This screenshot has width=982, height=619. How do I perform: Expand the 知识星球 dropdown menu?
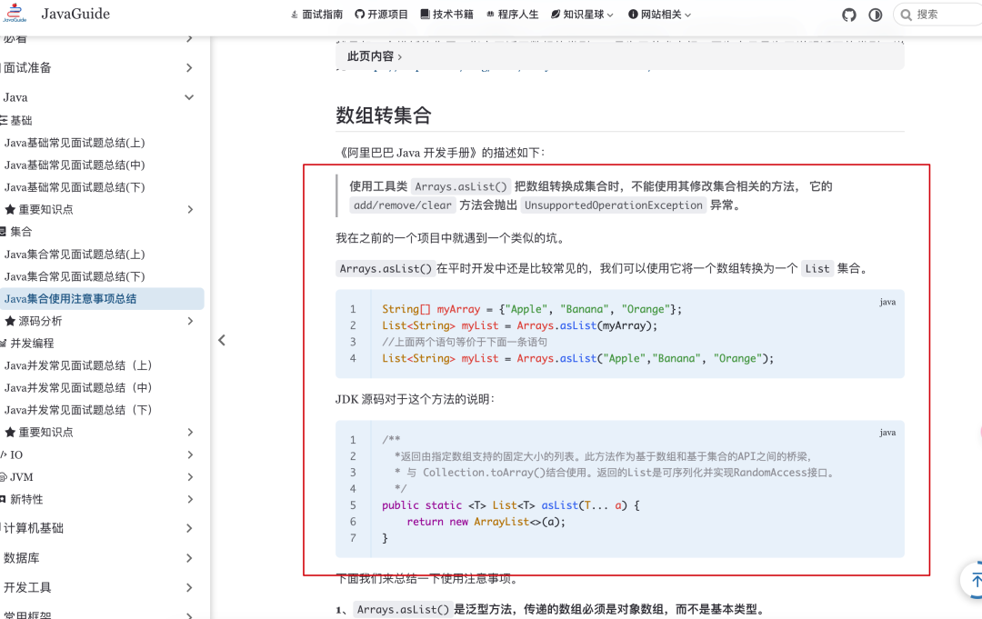(582, 15)
